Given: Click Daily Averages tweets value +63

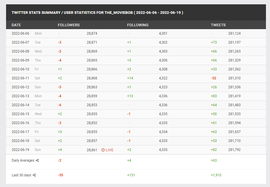Looking at the screenshot, I should [x=214, y=160].
